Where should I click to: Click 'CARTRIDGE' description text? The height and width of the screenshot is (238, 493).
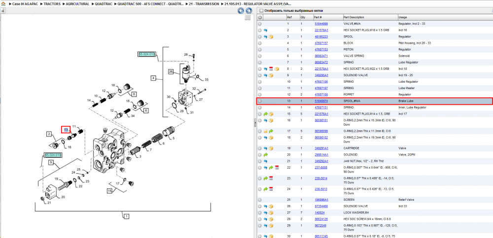[x=351, y=148]
